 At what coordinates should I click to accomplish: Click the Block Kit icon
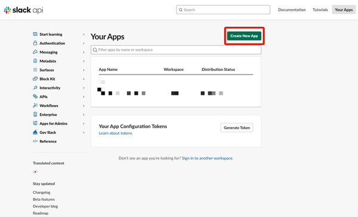35,79
